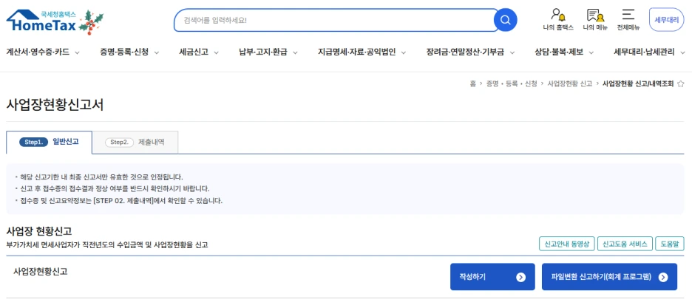
Task: Select Step1 일반신고 tab
Action: [x=50, y=142]
